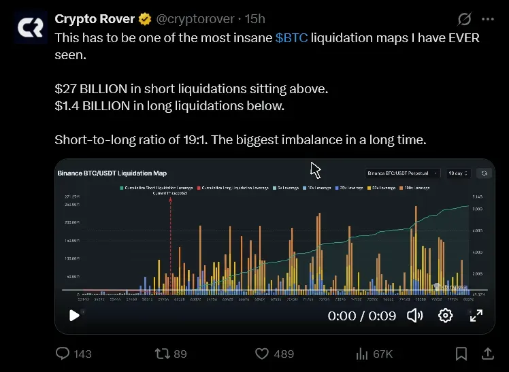Open the Crypto Rover profile avatar
Image resolution: width=509 pixels, height=372 pixels.
31,27
